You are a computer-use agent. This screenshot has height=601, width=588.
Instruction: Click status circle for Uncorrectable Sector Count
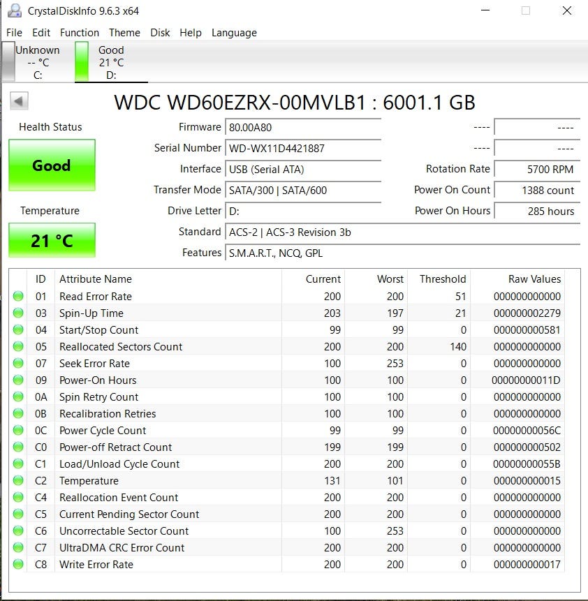click(x=18, y=530)
